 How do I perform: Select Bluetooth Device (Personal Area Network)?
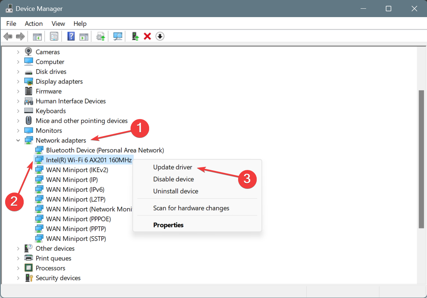pyautogui.click(x=105, y=150)
